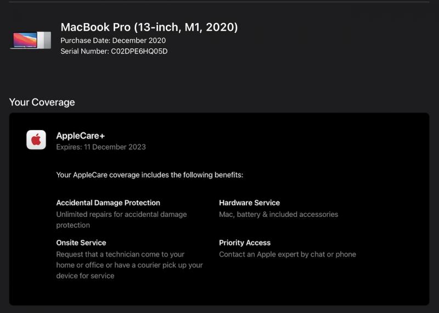
Task: Click the Contact an Apple expert description
Action: (288, 254)
